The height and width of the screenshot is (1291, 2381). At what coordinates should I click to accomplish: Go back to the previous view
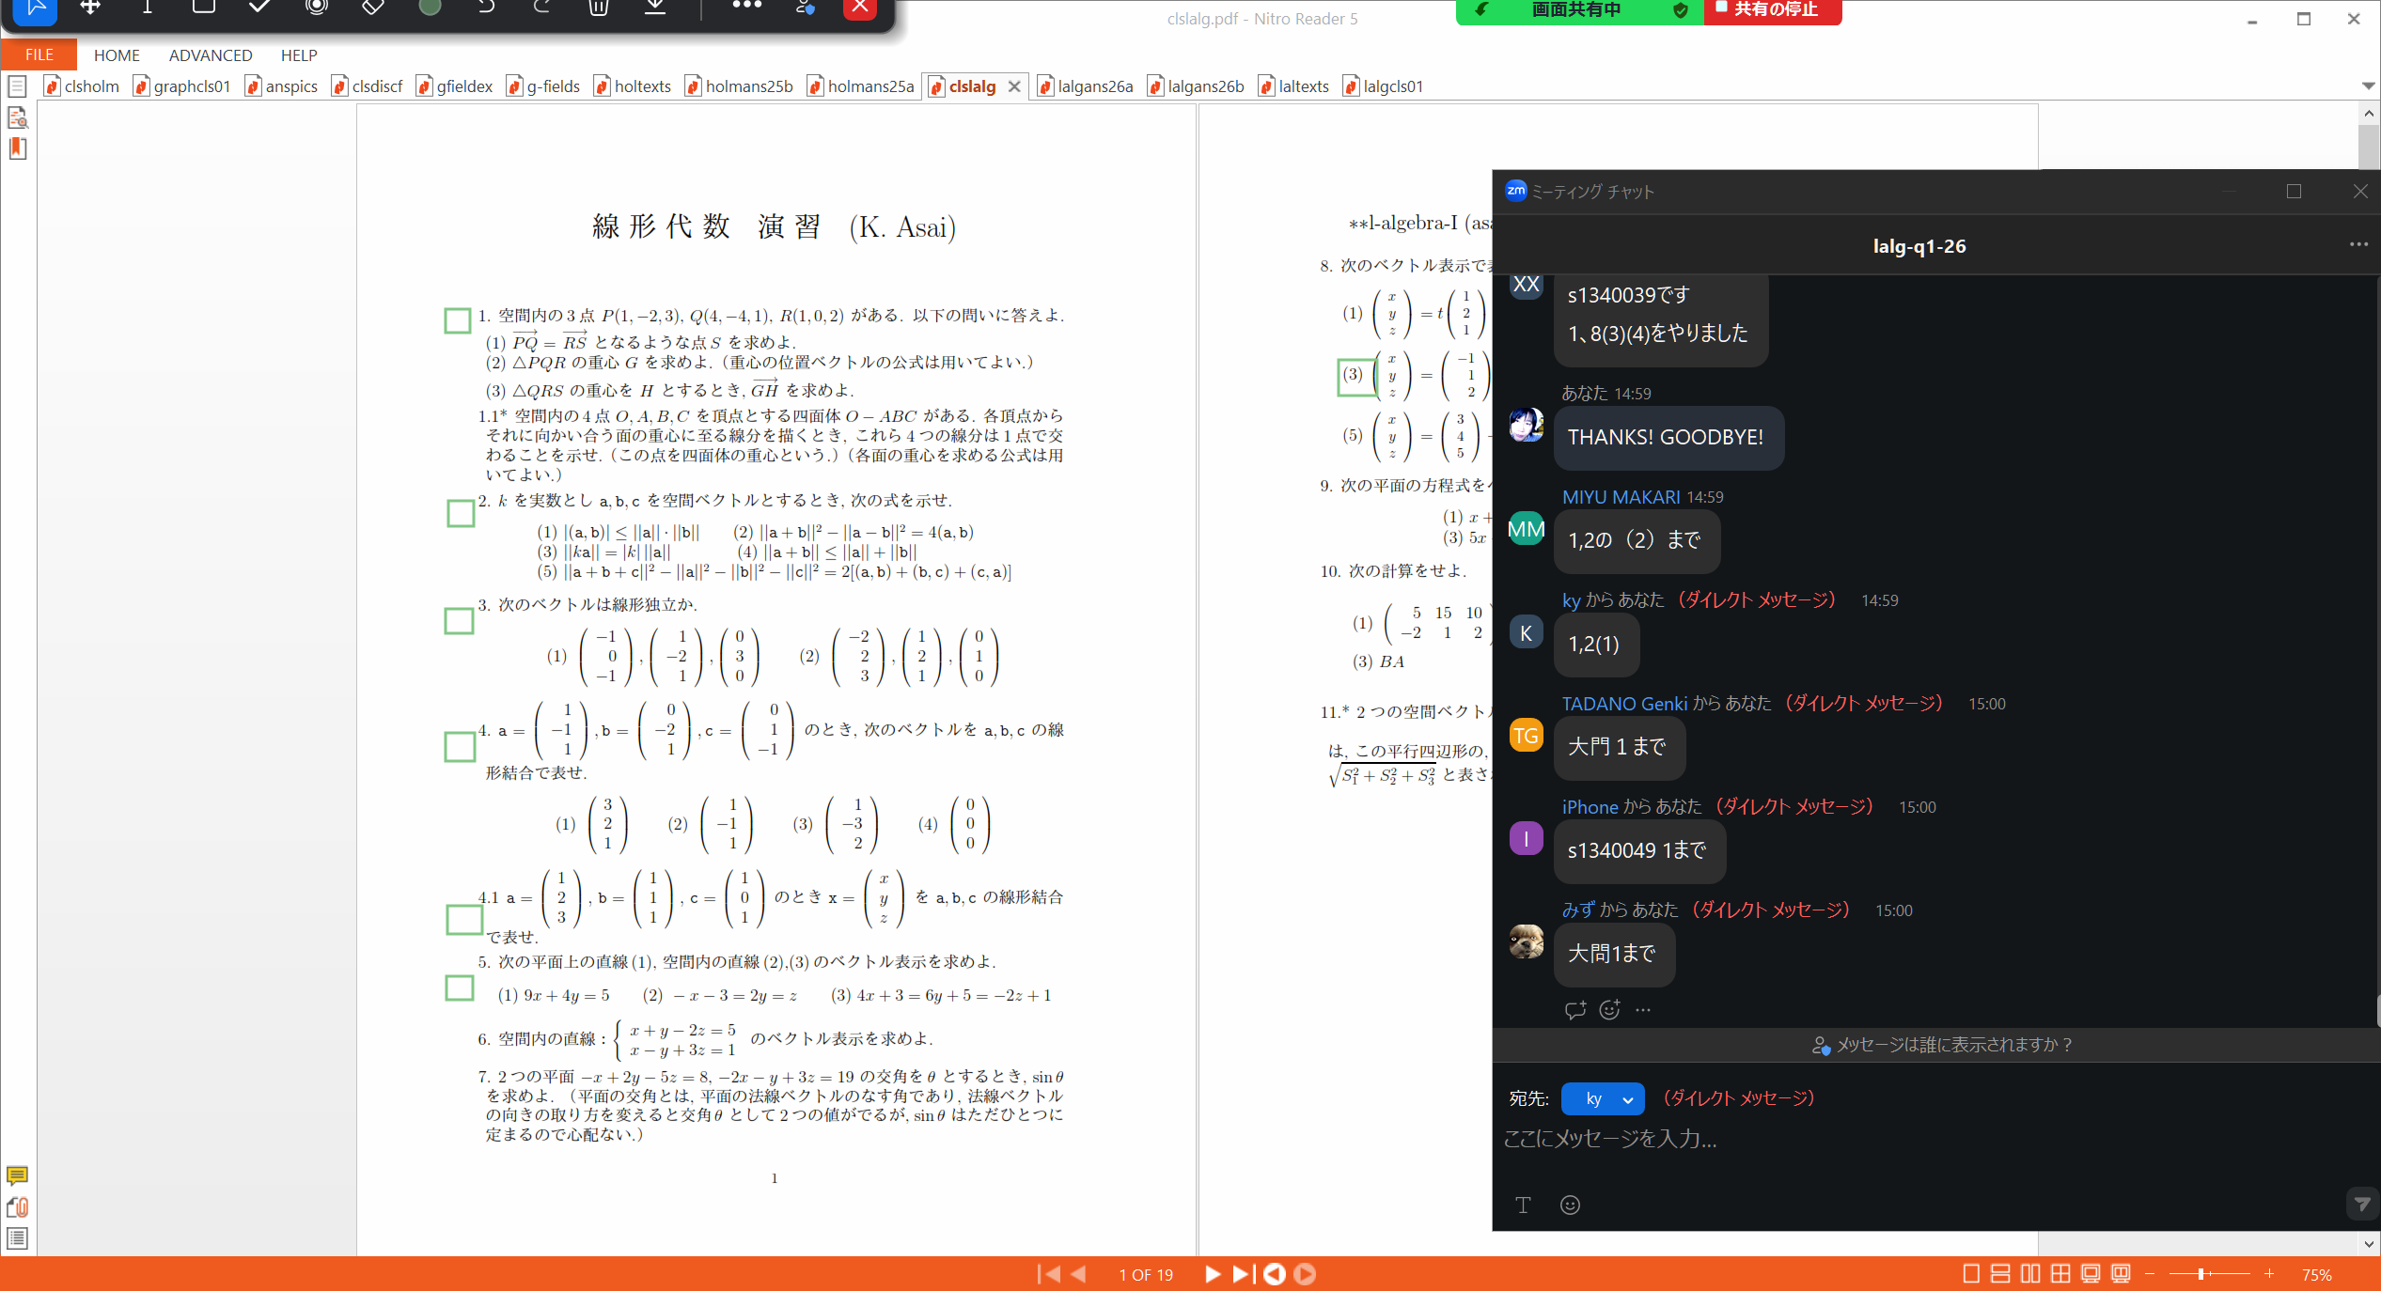[1275, 1274]
